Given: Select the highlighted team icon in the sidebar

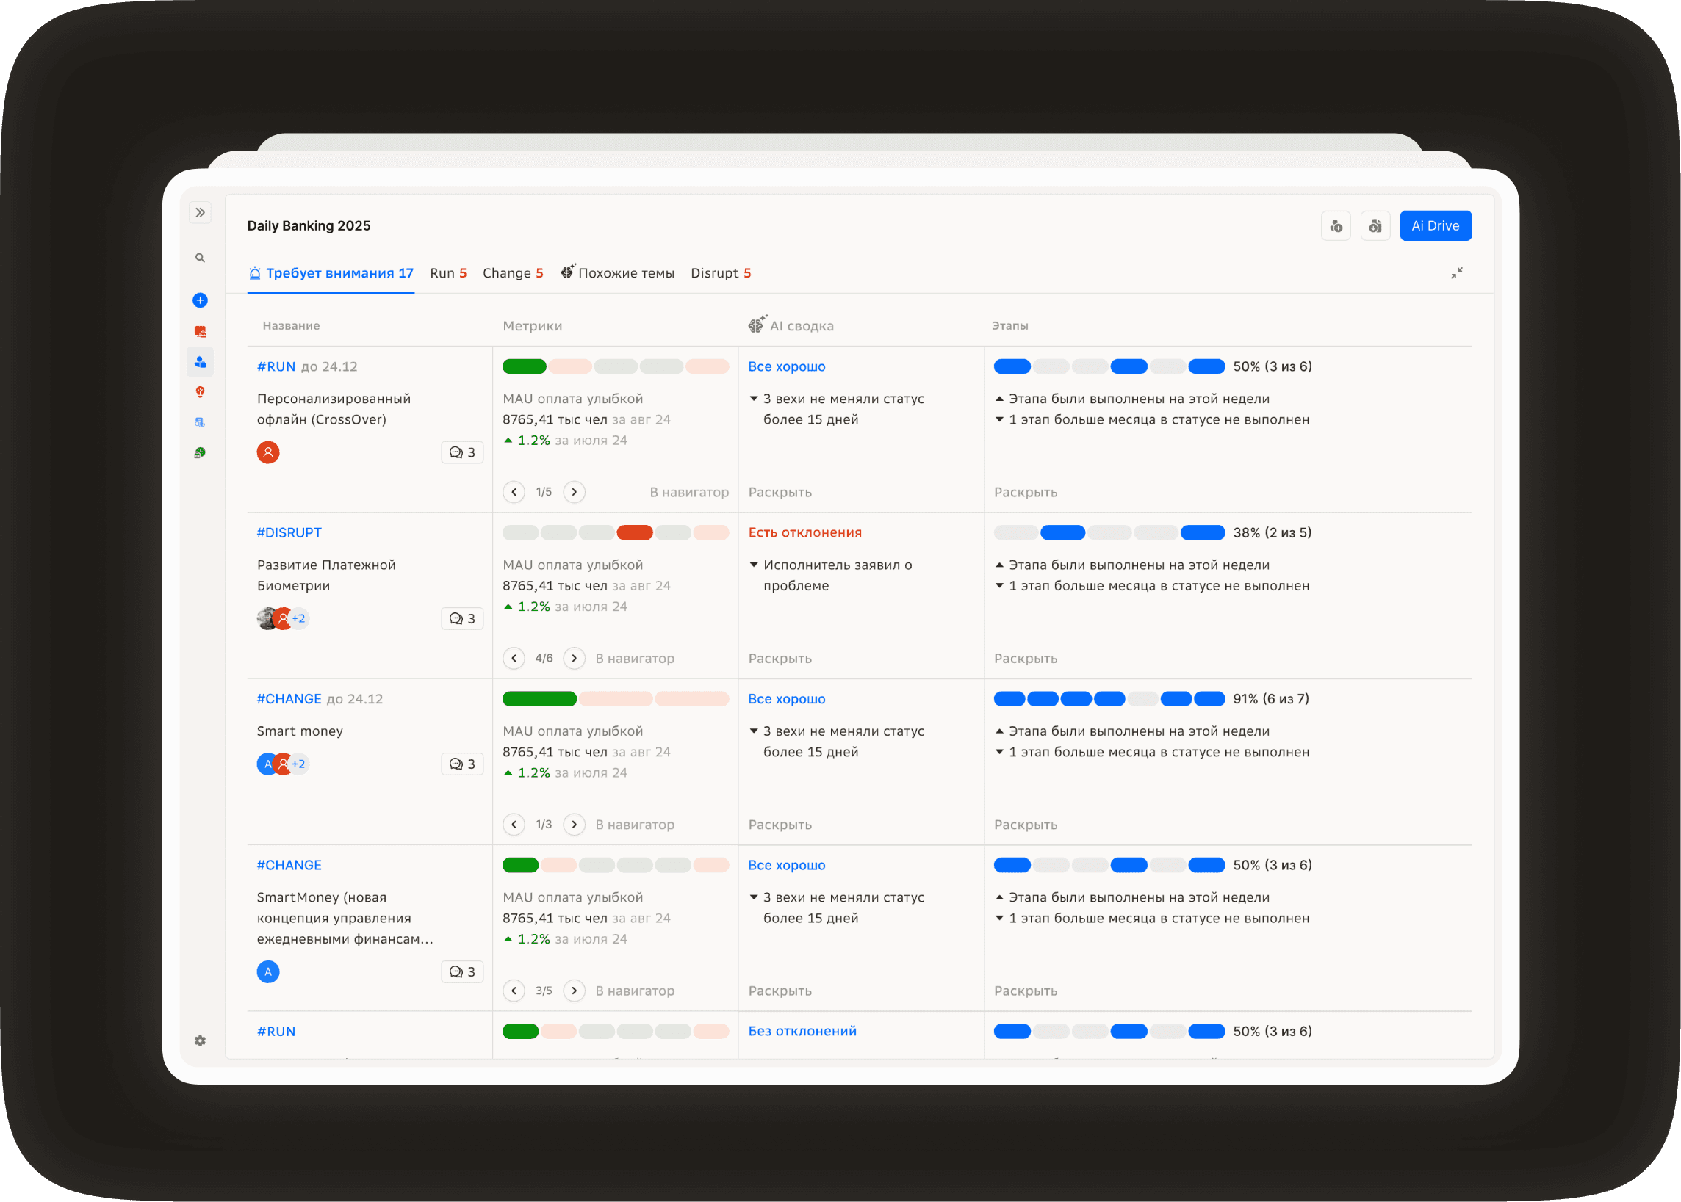Looking at the screenshot, I should click(200, 361).
